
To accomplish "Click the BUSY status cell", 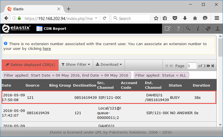I will (x=175, y=98).
